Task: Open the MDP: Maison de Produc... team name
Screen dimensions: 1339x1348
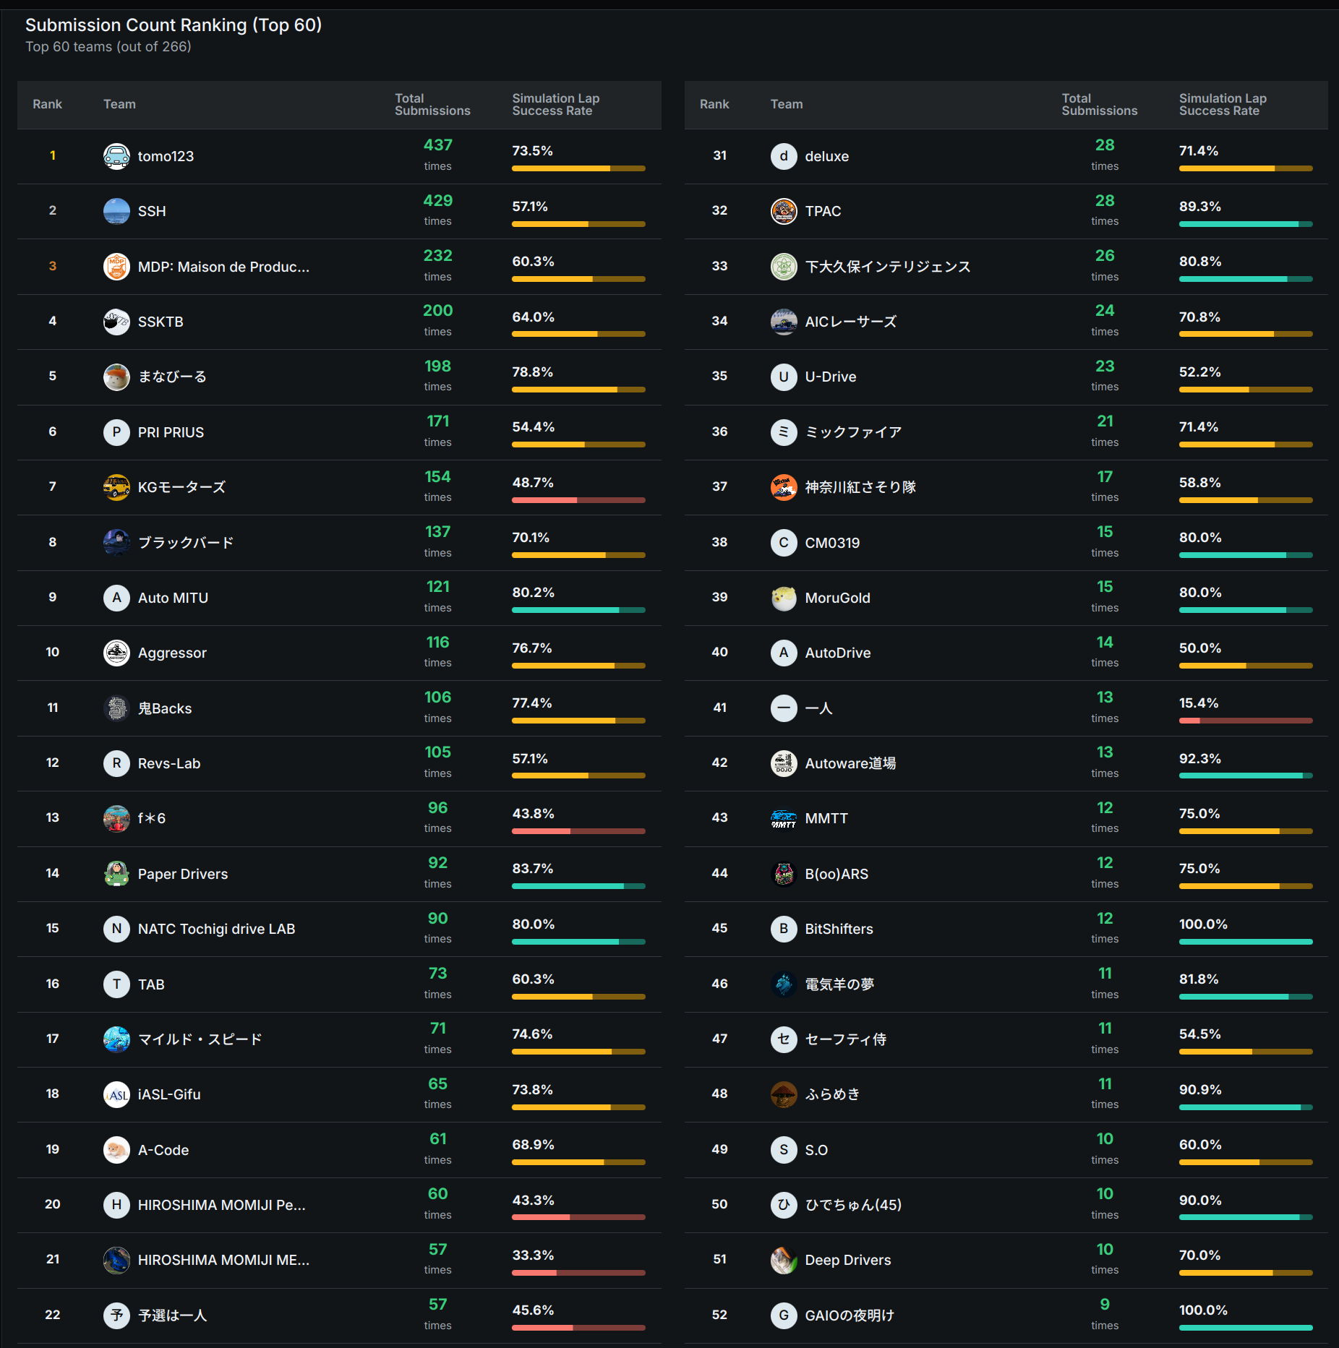Action: (x=223, y=267)
